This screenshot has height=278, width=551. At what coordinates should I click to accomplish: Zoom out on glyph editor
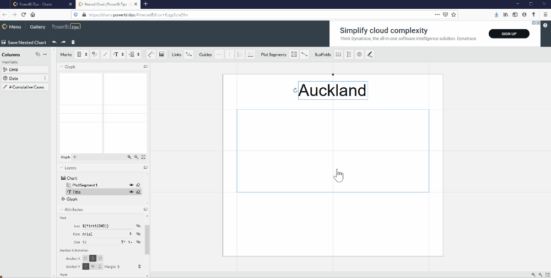click(x=136, y=157)
